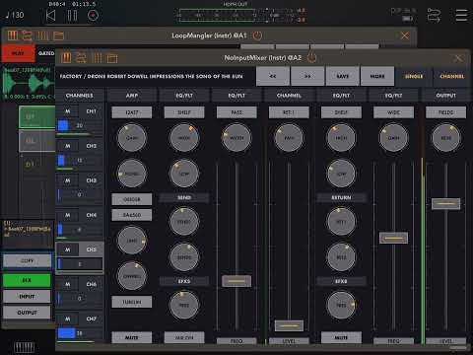Click the SEND1 knob under SEND

coord(184,222)
